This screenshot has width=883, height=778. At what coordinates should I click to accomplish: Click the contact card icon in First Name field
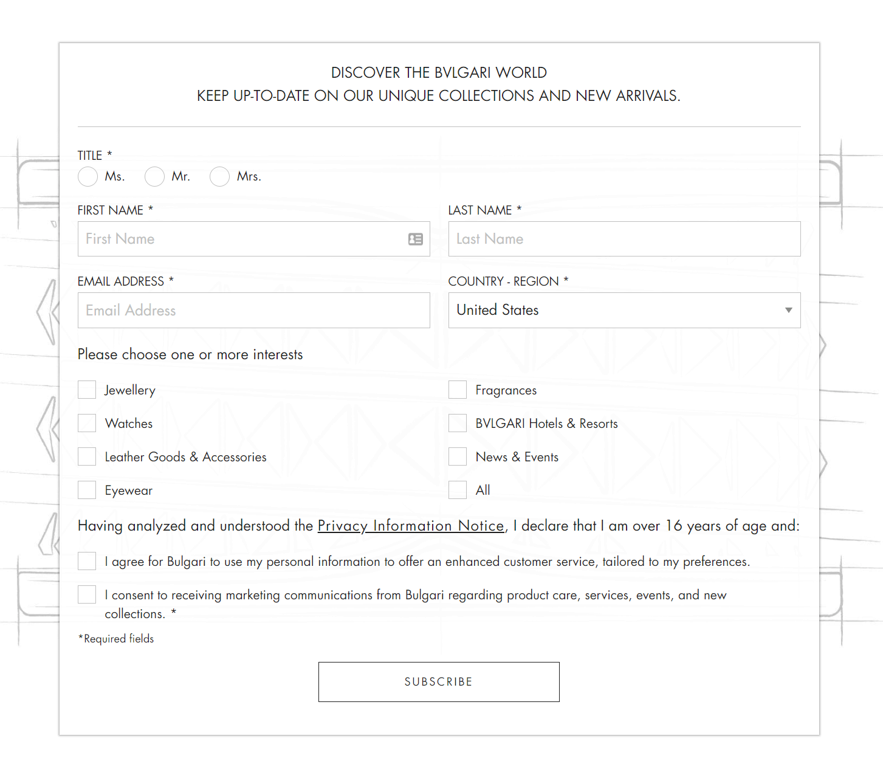click(x=414, y=239)
